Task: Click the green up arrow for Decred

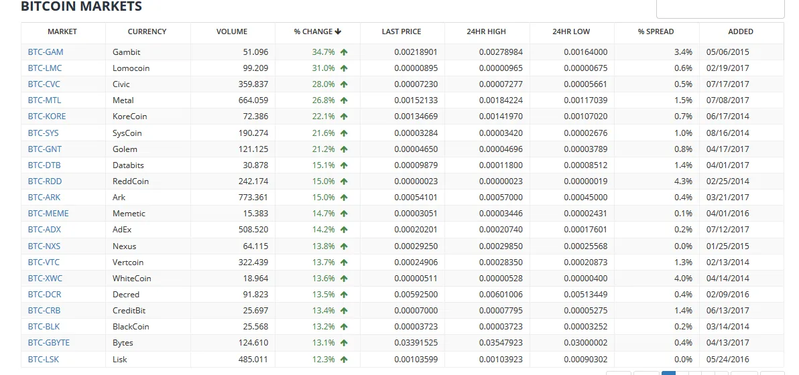Action: pyautogui.click(x=344, y=295)
